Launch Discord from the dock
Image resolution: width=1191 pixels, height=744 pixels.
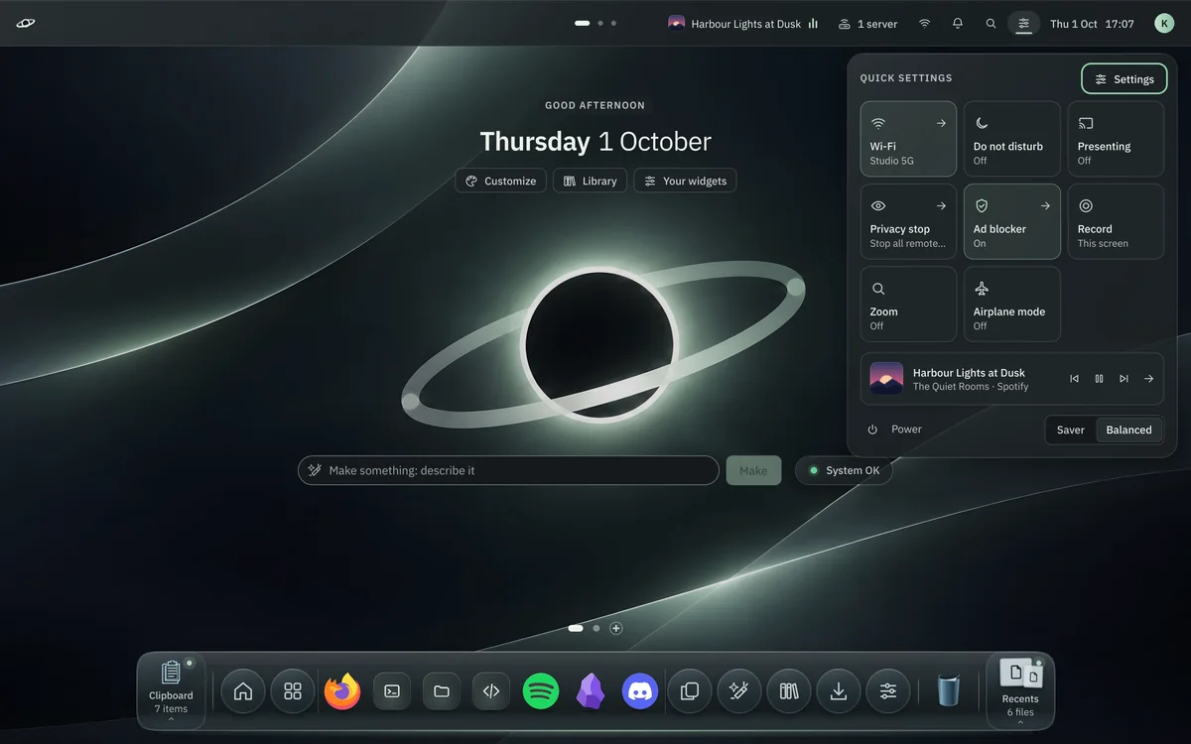coord(640,691)
